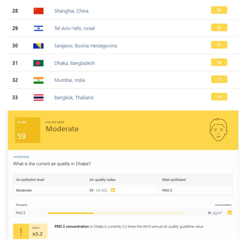Click the AQI badge showing 57 for Mumbai
This screenshot has height=244, width=244.
point(219,79)
